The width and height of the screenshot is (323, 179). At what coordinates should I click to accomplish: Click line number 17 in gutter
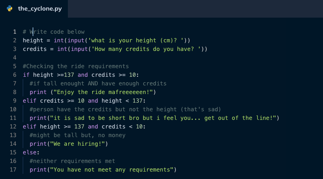point(13,170)
